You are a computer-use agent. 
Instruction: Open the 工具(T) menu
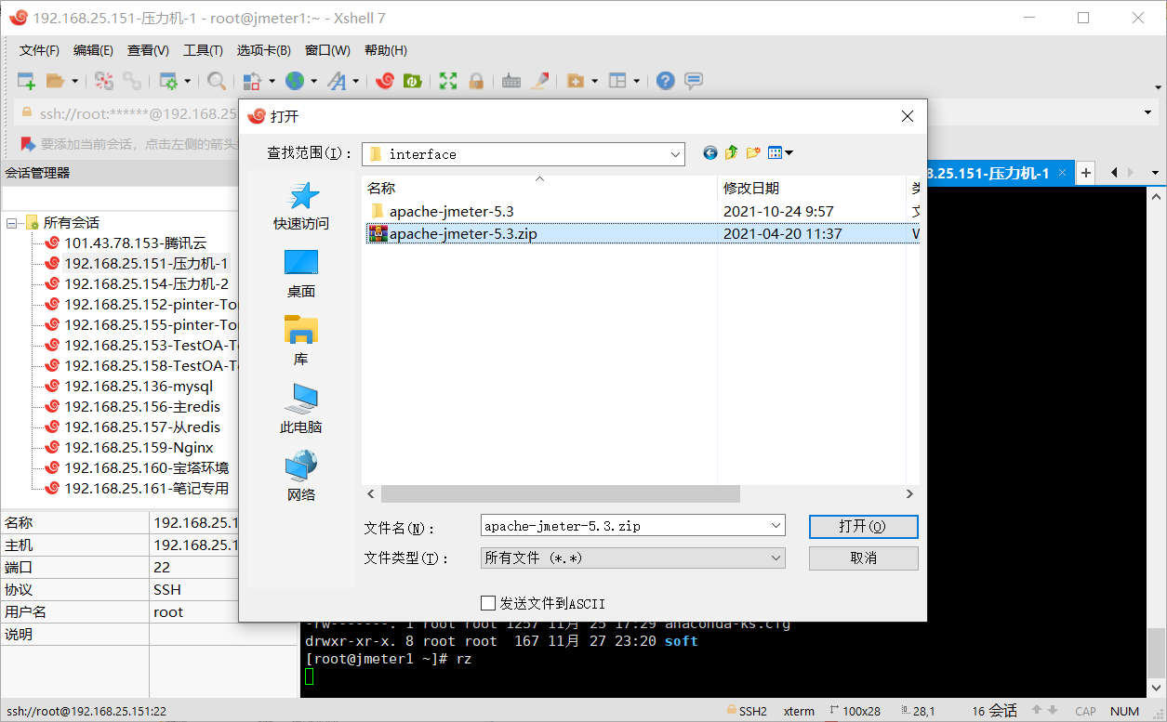coord(203,50)
